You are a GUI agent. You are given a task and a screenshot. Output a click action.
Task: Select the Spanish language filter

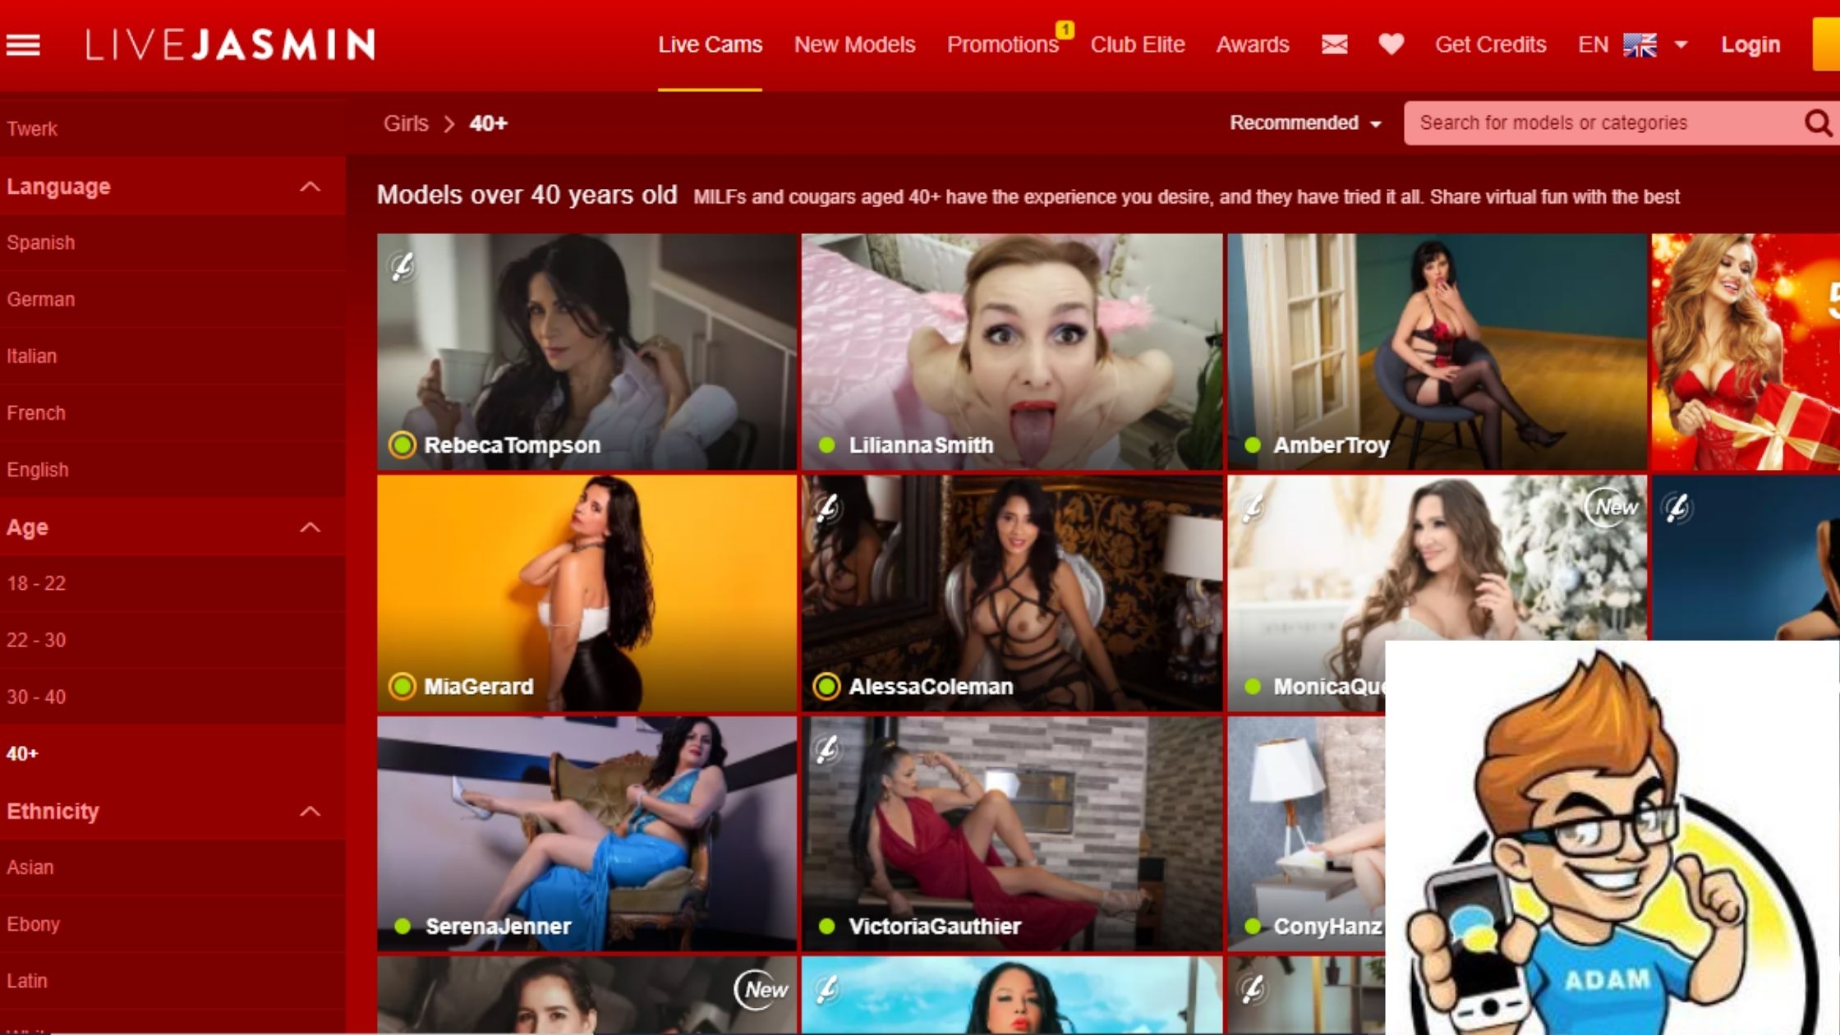pos(172,243)
